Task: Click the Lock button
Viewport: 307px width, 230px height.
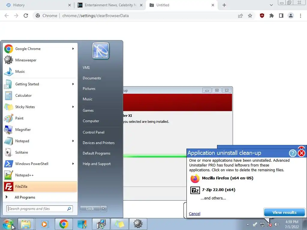Action: (90, 209)
